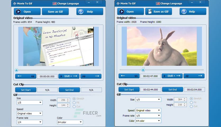Open Size dropdown in left window
This screenshot has width=221, height=127.
click(29, 103)
